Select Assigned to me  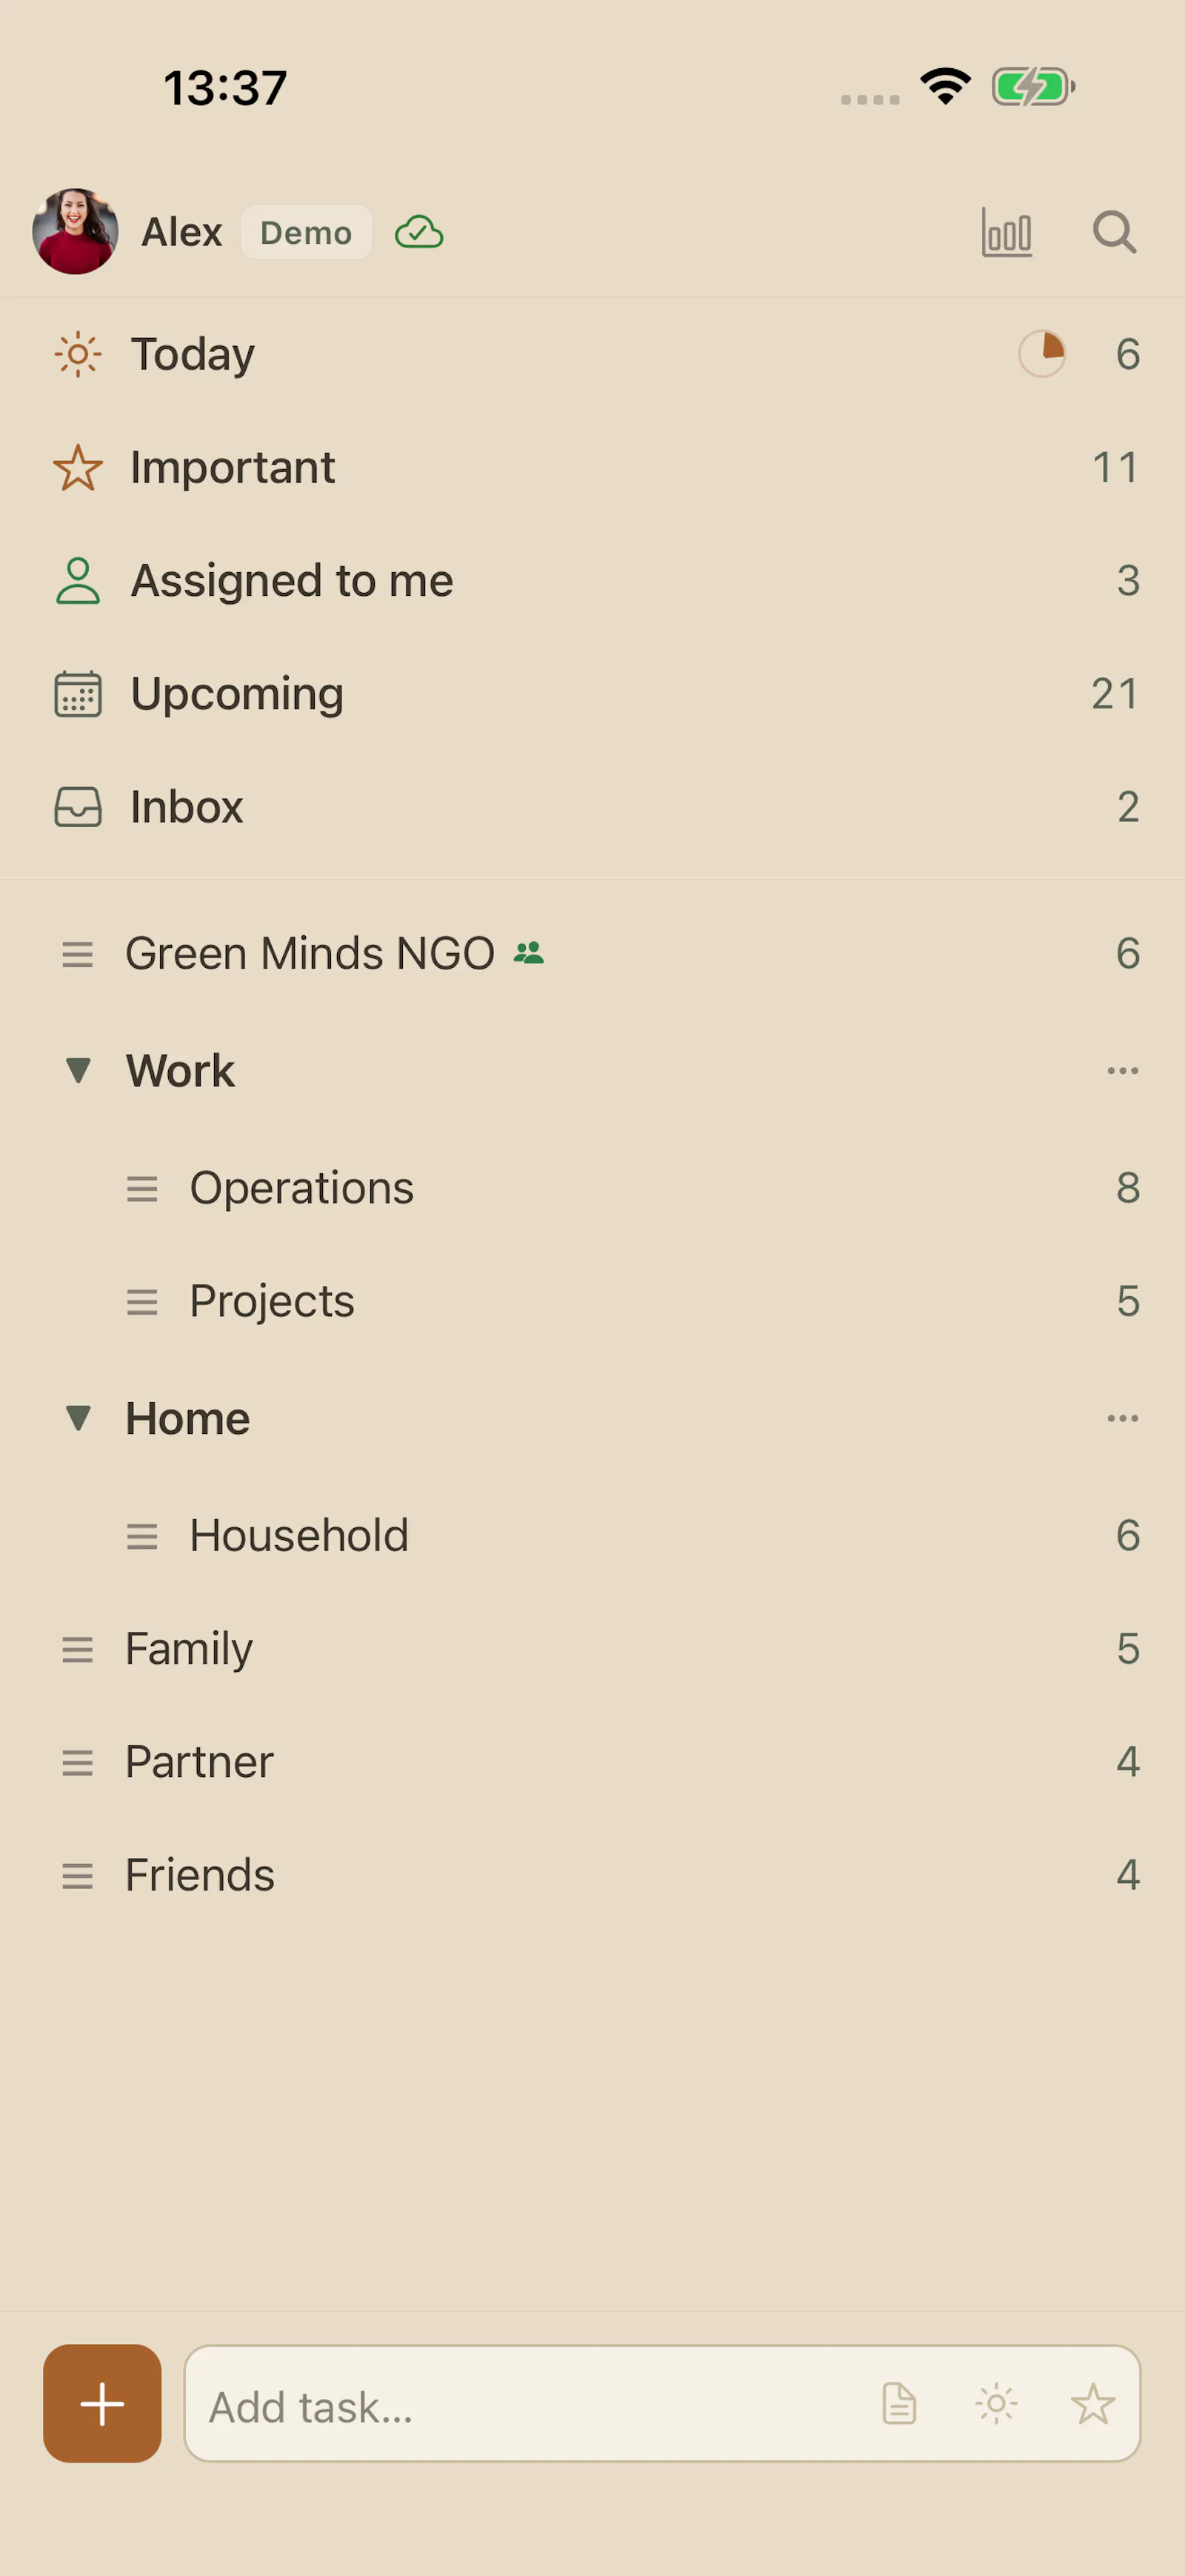tap(592, 580)
